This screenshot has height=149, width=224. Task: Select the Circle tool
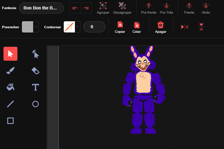36,104
